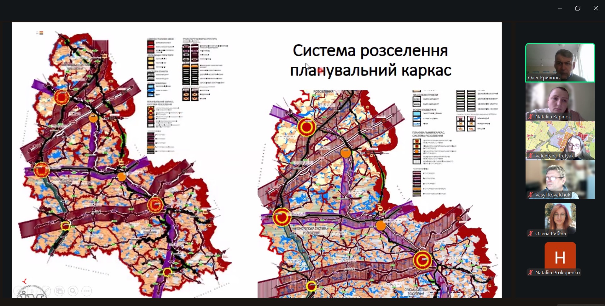
Task: Click the orange H avatar of Nataliia Prokopenko
Action: 560,257
